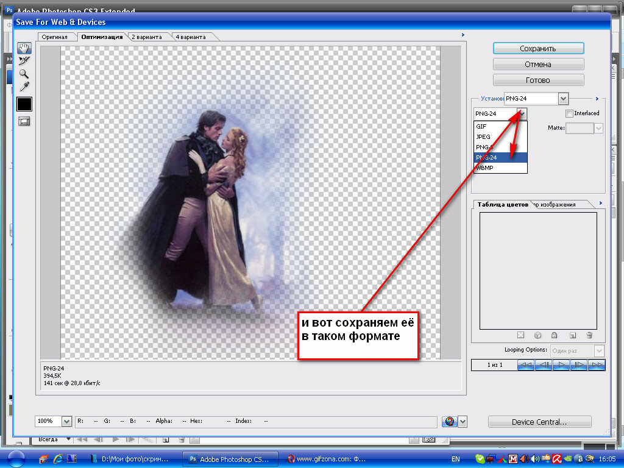Click the lock icon under color table
Viewport: 624px width, 468px height.
click(x=555, y=335)
